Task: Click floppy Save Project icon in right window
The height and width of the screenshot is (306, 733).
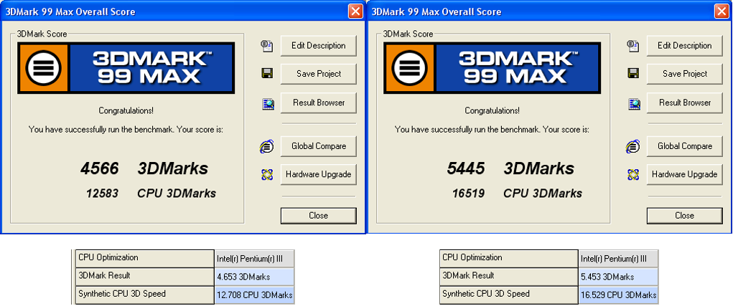Action: pyautogui.click(x=633, y=73)
